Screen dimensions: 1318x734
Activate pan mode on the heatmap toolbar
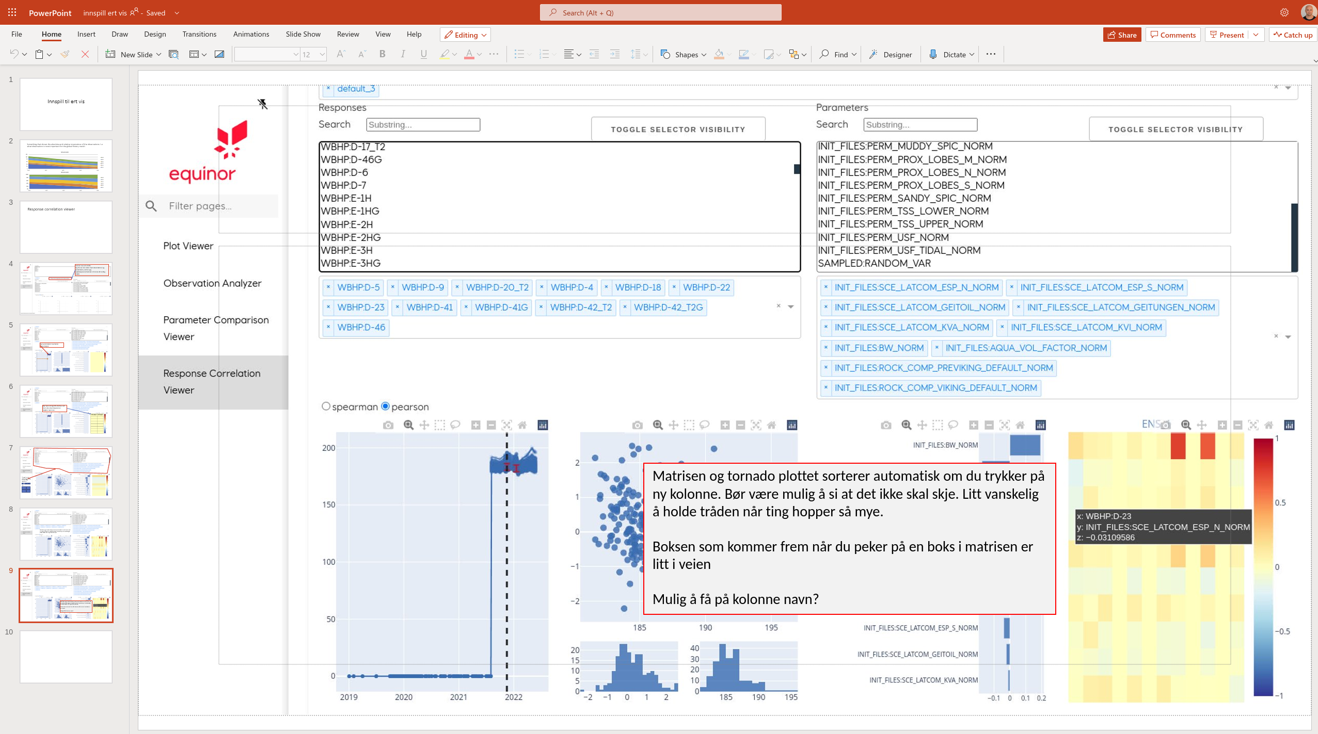pos(1202,425)
